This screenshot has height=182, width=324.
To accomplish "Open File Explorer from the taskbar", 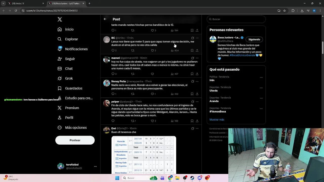I will [177, 178].
